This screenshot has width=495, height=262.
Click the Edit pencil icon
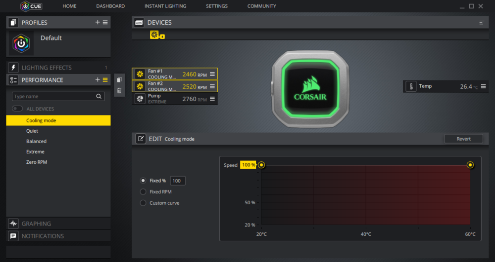[141, 139]
